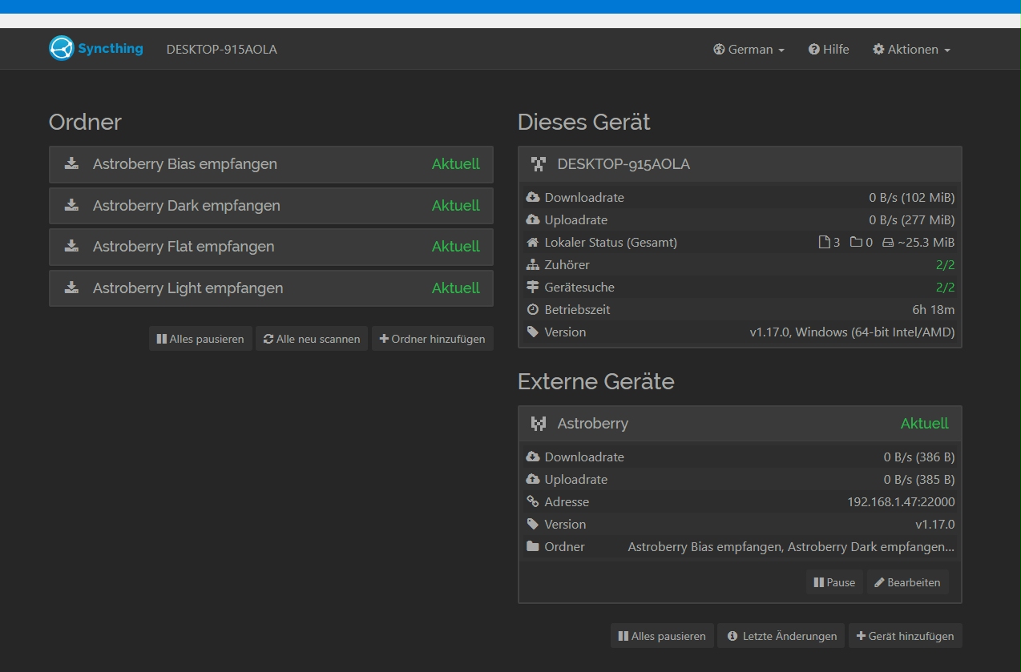Click the Gerätesuche signpost icon
This screenshot has width=1021, height=672.
coord(533,287)
